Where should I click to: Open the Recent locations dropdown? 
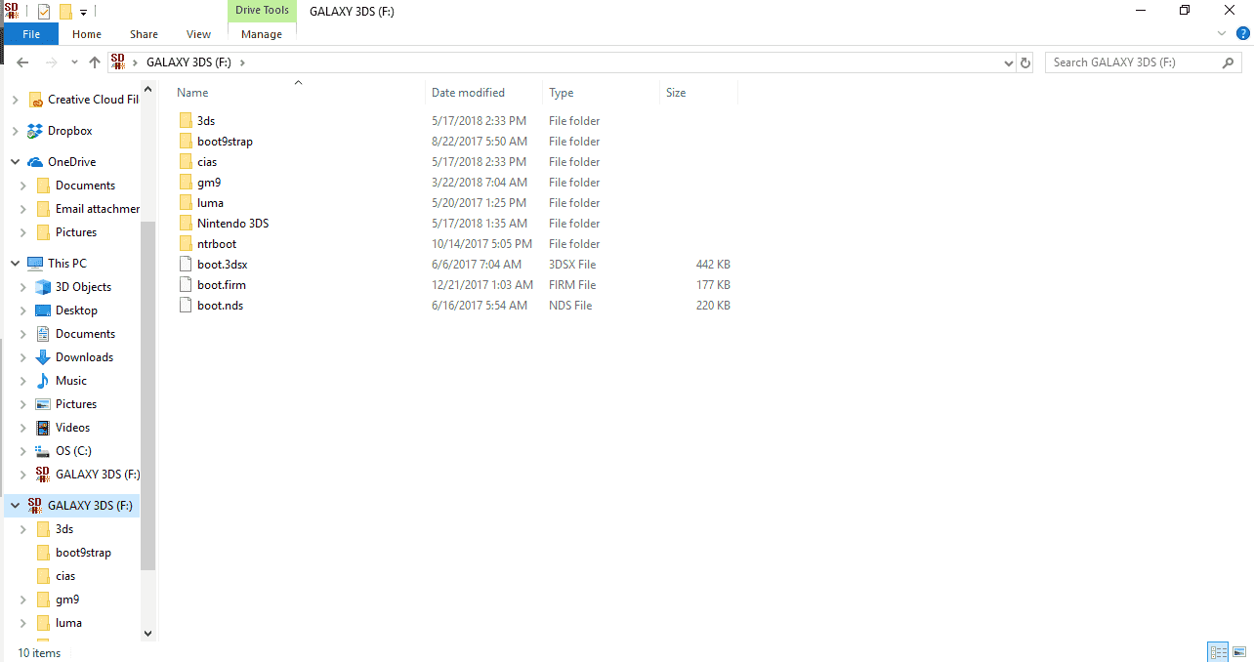point(74,62)
